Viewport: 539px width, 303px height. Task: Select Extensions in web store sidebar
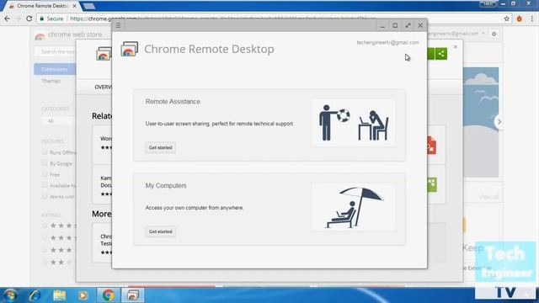point(55,69)
